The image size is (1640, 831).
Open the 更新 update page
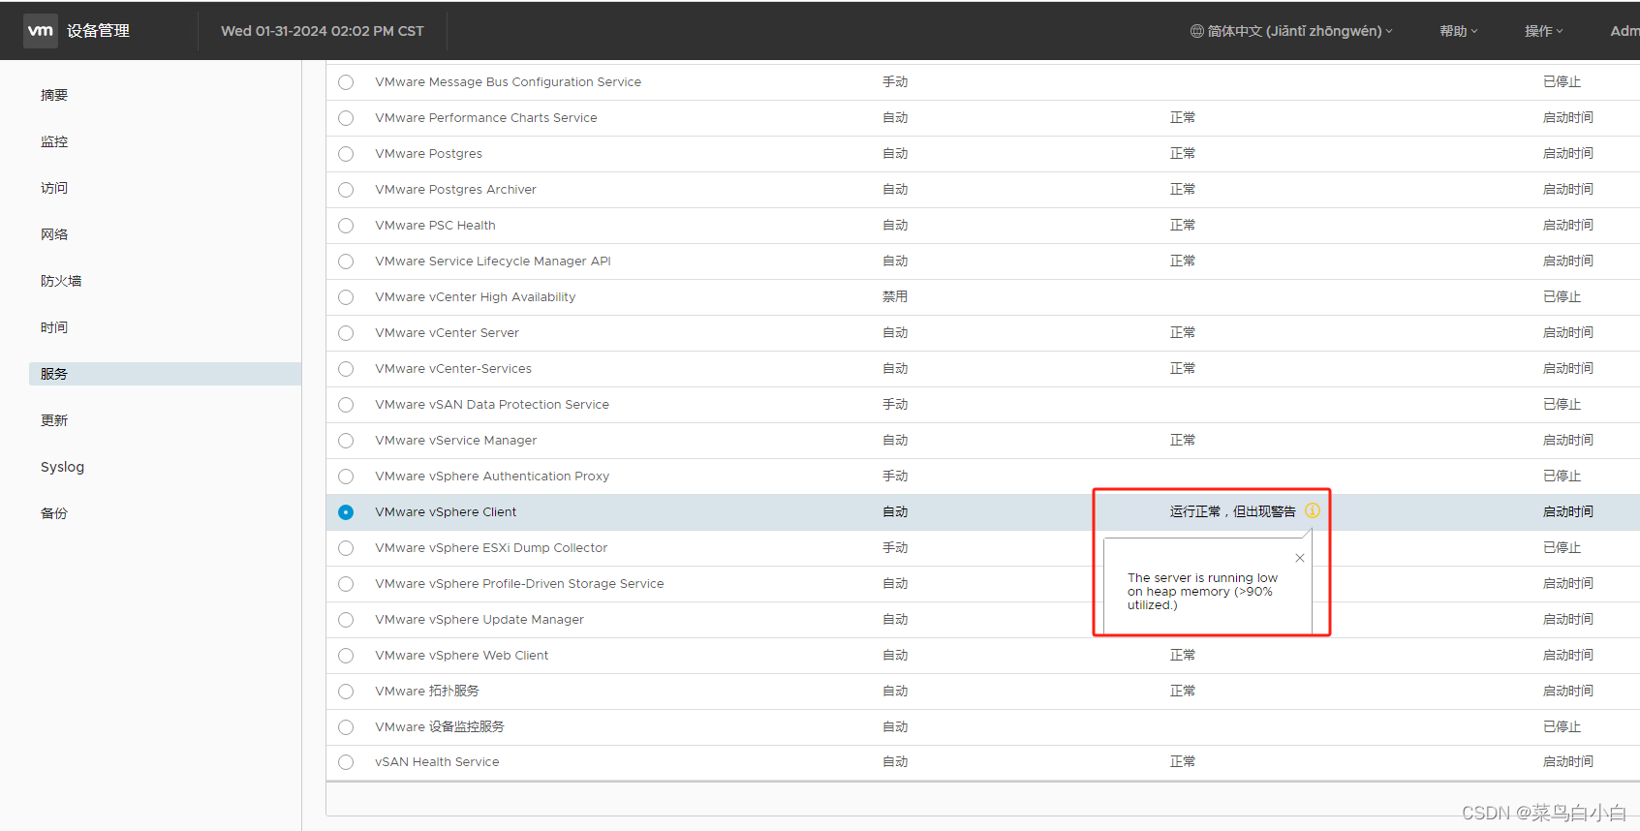(x=54, y=420)
